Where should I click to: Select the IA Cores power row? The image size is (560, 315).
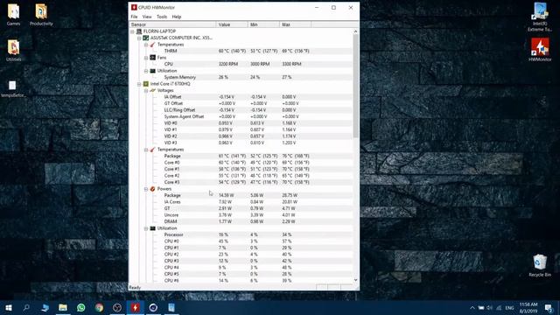[241, 202]
